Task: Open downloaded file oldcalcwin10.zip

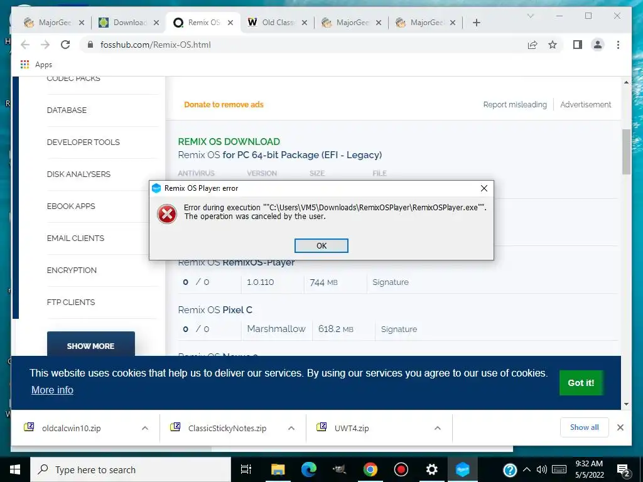Action: [x=72, y=428]
